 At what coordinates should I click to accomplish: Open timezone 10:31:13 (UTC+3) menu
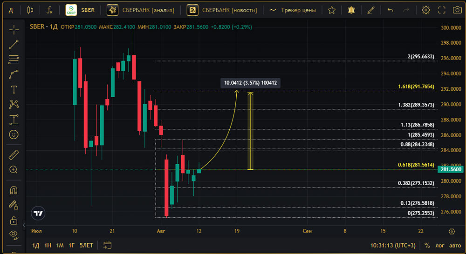[393, 246]
